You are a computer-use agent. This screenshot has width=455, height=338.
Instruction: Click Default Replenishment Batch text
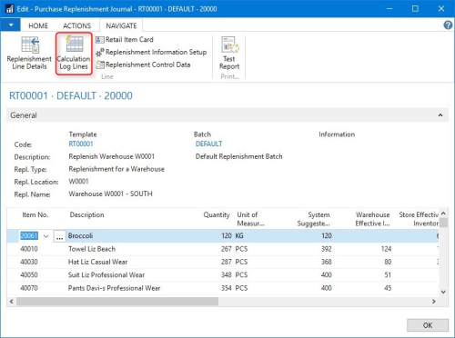pyautogui.click(x=238, y=156)
